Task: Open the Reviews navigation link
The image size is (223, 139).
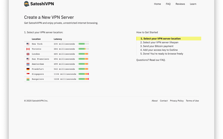Action: (180, 4)
